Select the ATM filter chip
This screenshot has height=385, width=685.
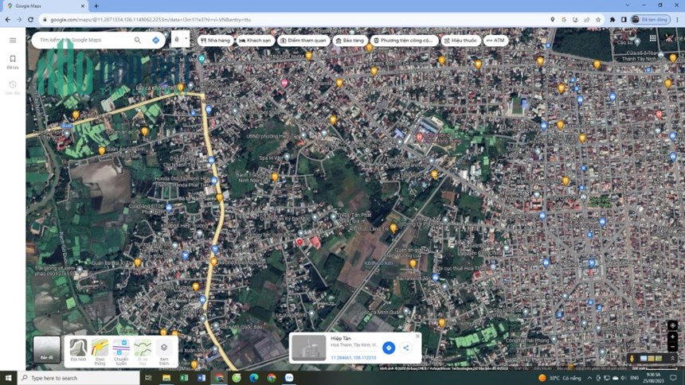click(496, 40)
